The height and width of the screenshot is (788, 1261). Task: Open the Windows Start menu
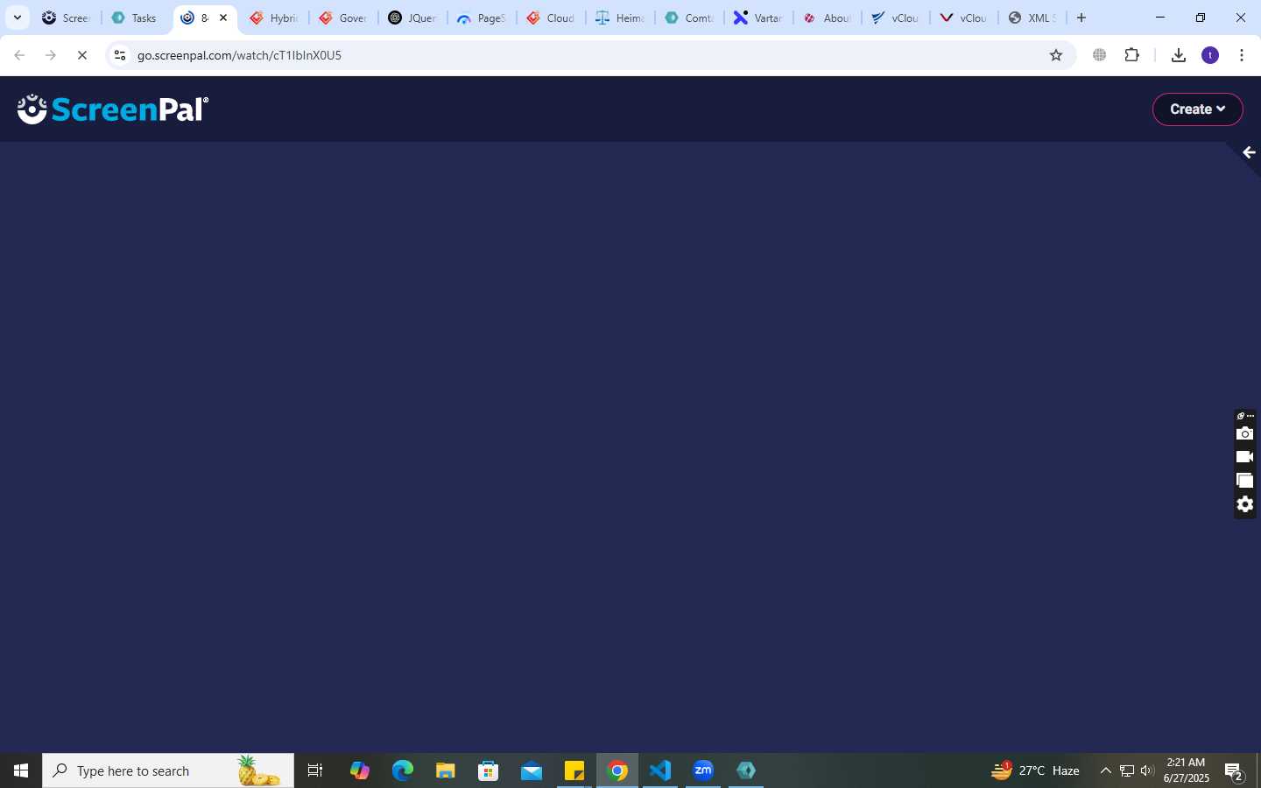click(21, 770)
